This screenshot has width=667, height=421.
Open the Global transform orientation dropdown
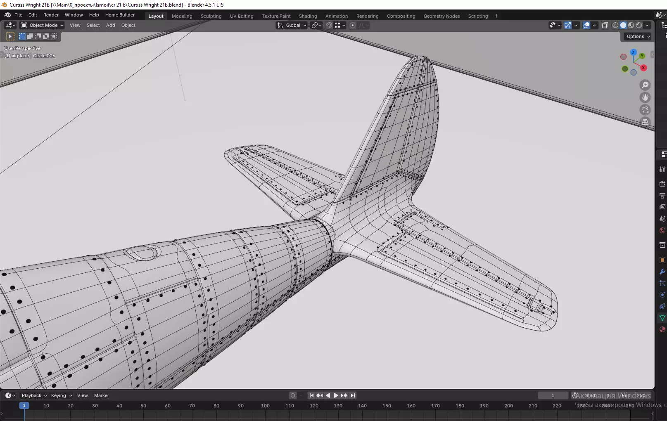(292, 25)
